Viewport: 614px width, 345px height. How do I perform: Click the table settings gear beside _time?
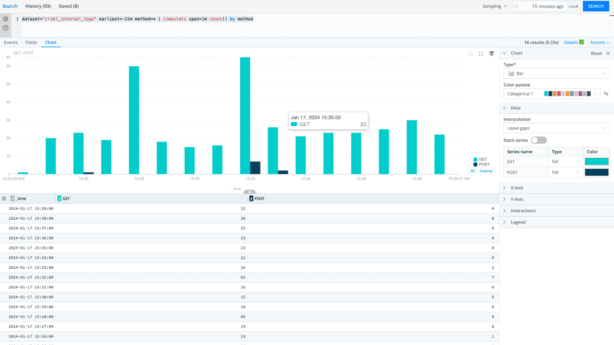(x=4, y=199)
